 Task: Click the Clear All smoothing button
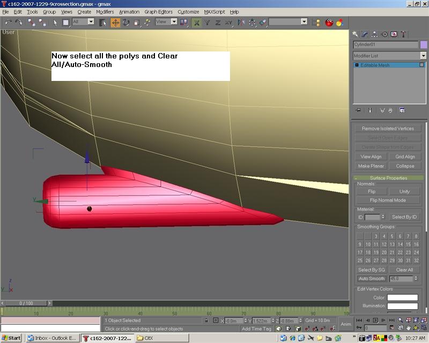(404, 270)
